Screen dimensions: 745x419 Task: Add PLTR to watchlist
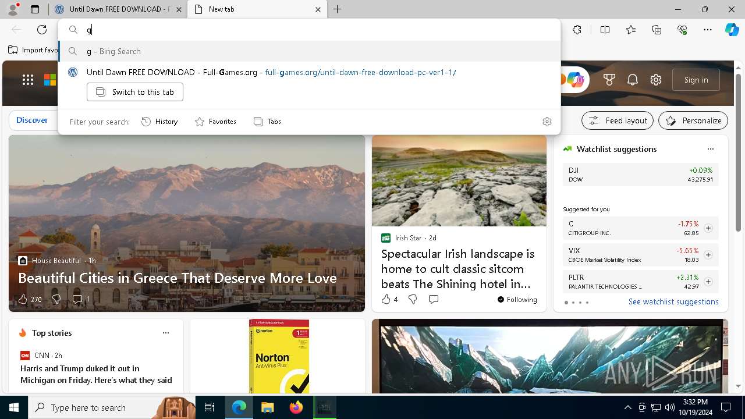[708, 282]
